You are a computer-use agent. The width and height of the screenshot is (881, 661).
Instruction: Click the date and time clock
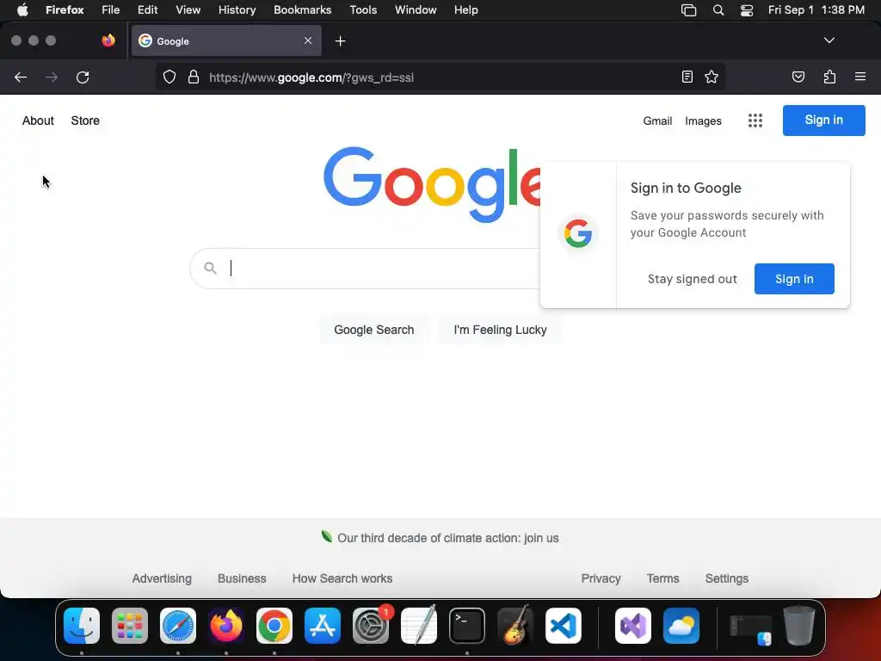pyautogui.click(x=816, y=9)
